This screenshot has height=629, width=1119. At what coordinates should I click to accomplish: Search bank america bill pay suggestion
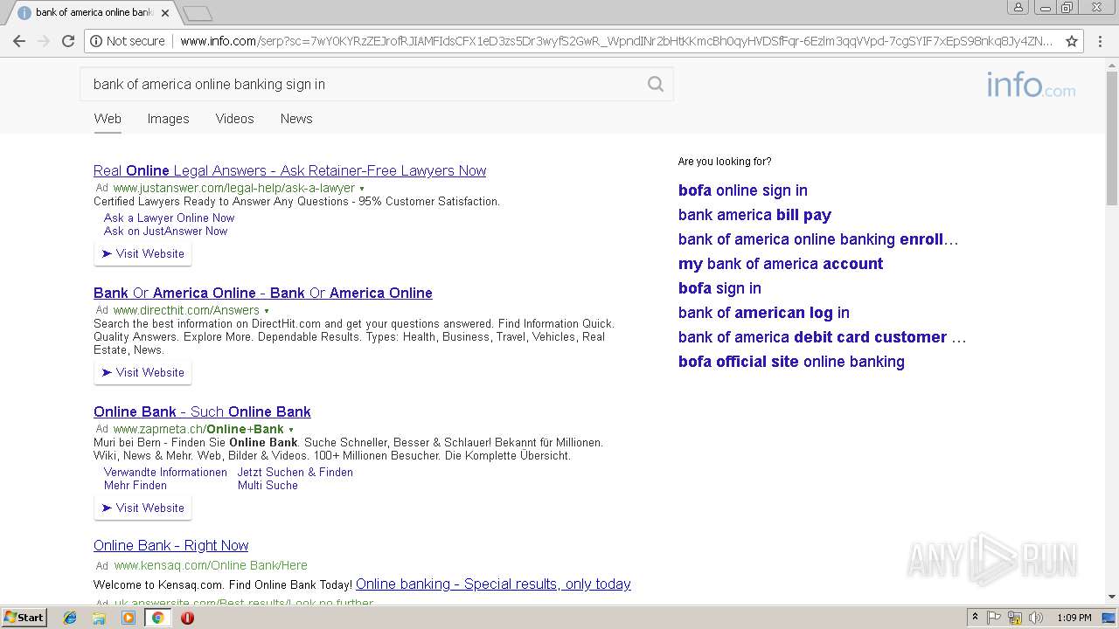click(754, 215)
